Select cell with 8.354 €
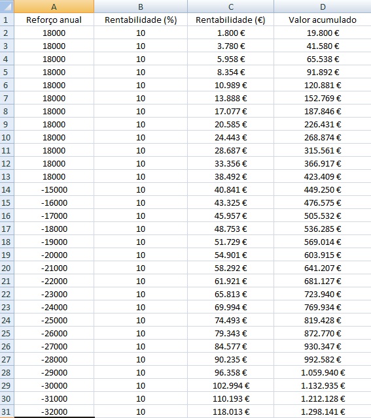The image size is (371, 418). click(x=230, y=72)
